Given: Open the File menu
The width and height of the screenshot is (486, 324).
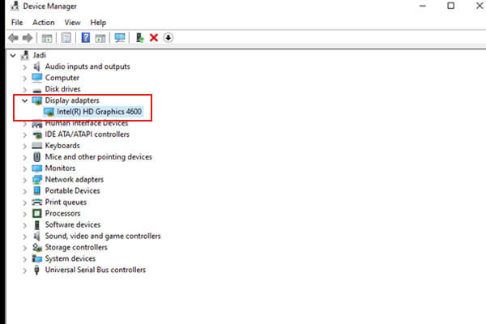Looking at the screenshot, I should coord(17,23).
